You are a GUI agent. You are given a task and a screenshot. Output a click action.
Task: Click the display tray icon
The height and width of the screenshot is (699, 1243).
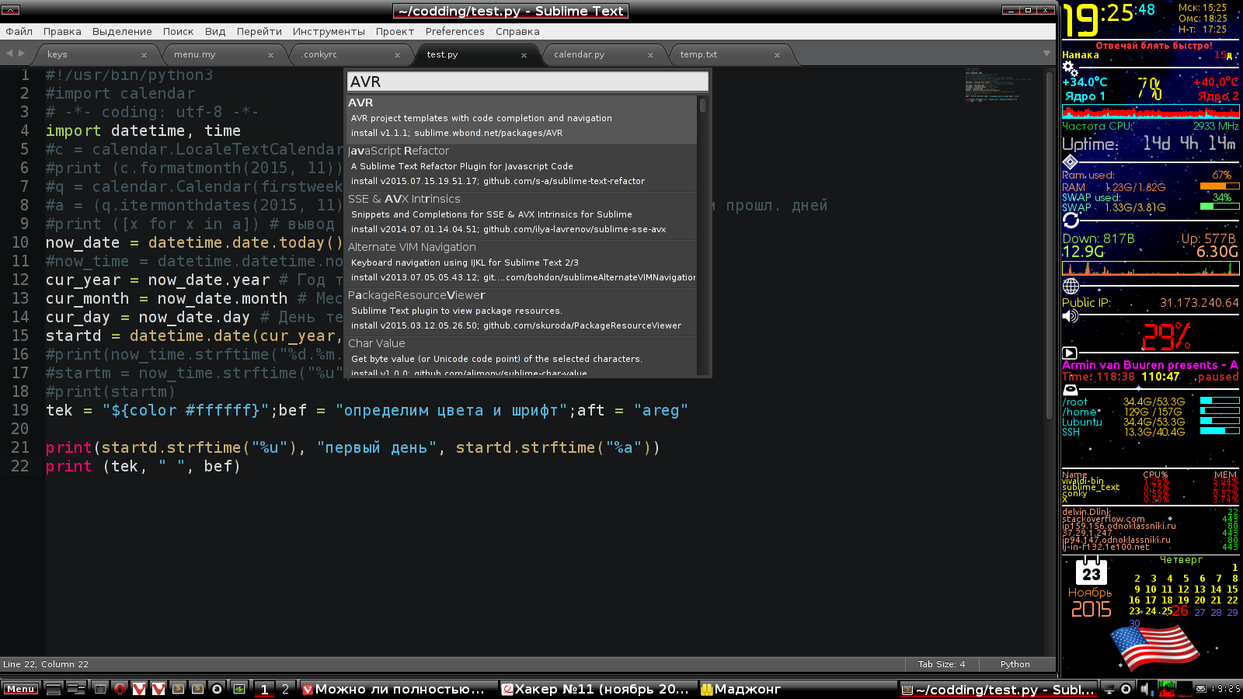1109,688
